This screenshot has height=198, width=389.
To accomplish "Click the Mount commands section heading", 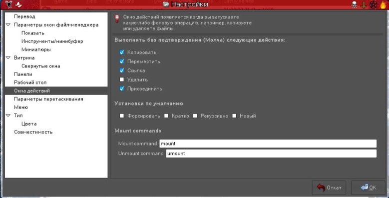I will (x=138, y=130).
